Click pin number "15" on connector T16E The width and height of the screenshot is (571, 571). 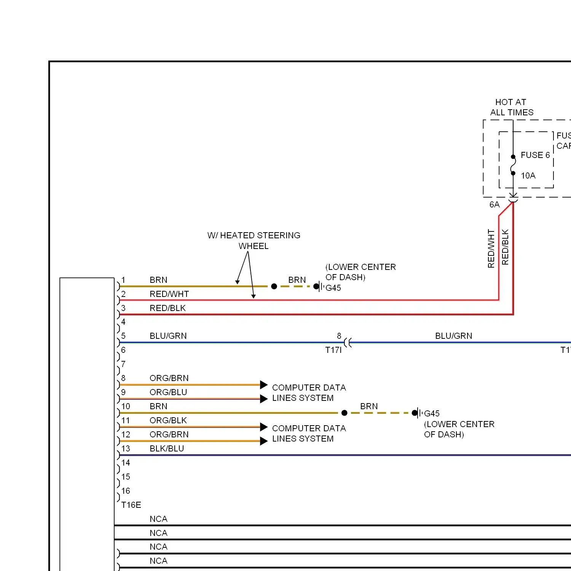126,477
